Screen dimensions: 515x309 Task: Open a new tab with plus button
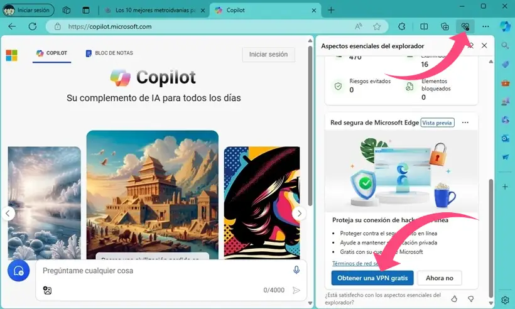click(x=331, y=10)
